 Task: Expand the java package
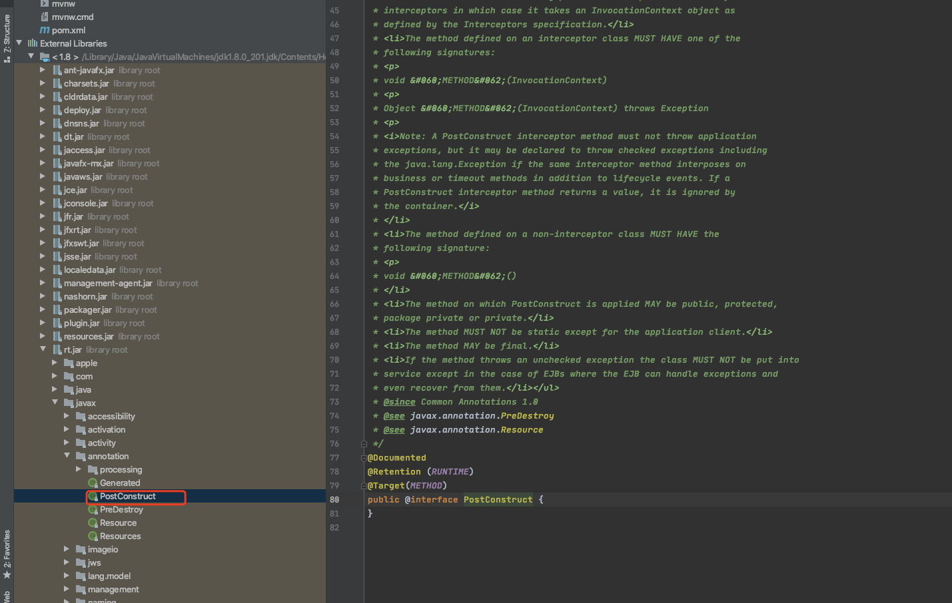(x=55, y=389)
